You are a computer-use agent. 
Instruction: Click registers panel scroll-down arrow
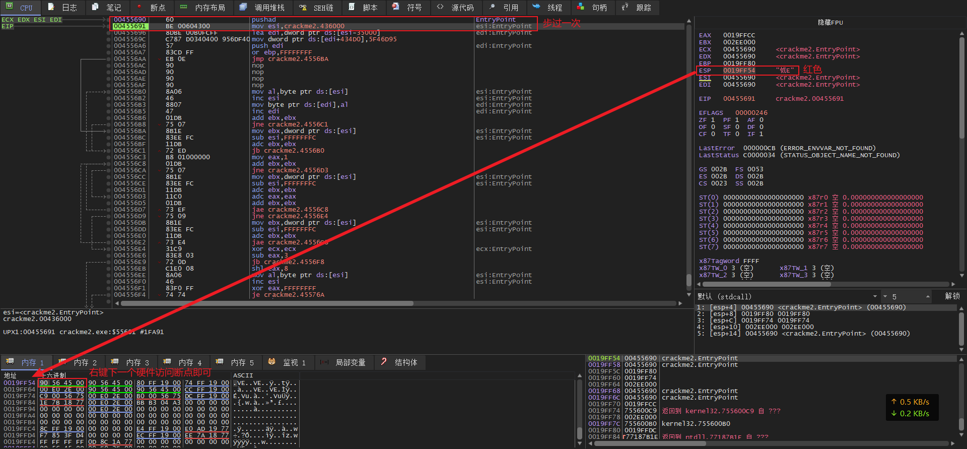pos(961,275)
